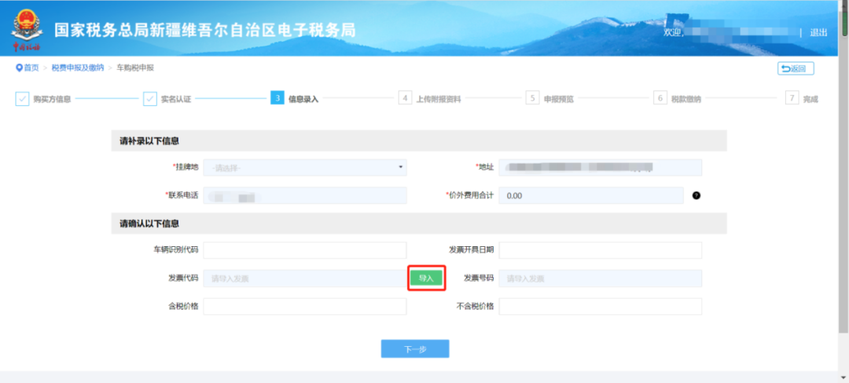Image resolution: width=849 pixels, height=383 pixels.
Task: Open the 挂牌地 dropdown list
Action: [305, 168]
